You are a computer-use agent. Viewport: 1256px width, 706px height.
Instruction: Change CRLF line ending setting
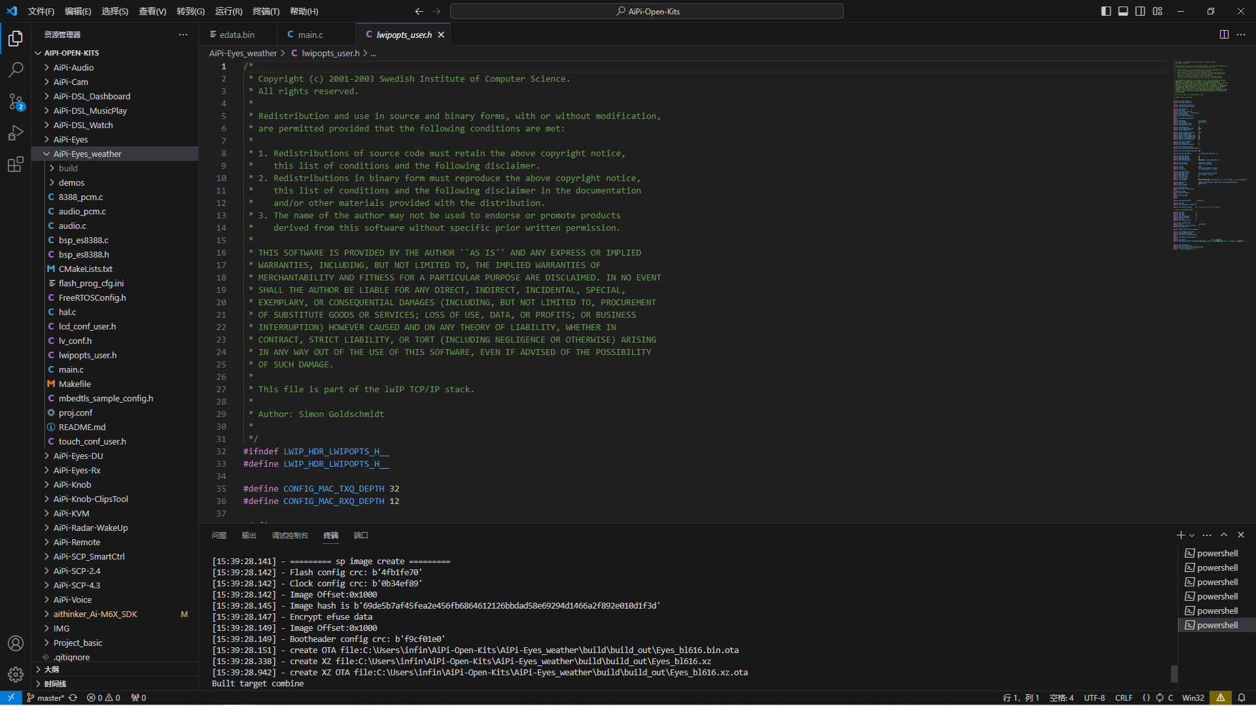[x=1124, y=698]
